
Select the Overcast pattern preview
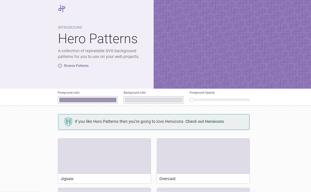[203, 156]
